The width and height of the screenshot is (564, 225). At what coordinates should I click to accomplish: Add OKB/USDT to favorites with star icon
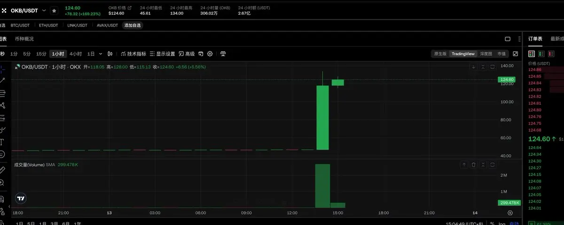click(x=55, y=10)
